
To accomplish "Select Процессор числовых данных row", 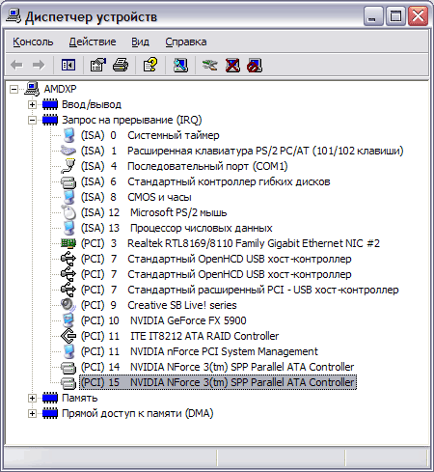I will (176, 228).
